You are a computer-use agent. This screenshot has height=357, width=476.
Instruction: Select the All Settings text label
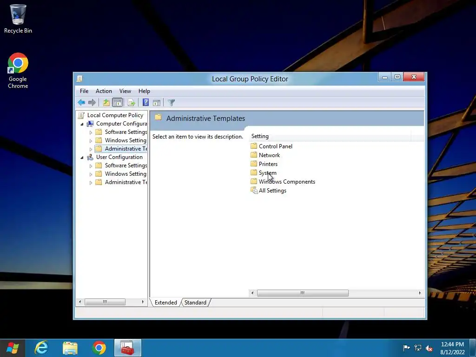(x=272, y=190)
